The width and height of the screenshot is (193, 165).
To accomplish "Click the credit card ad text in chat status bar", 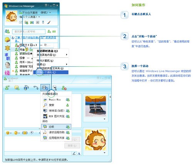I will coord(37,160).
